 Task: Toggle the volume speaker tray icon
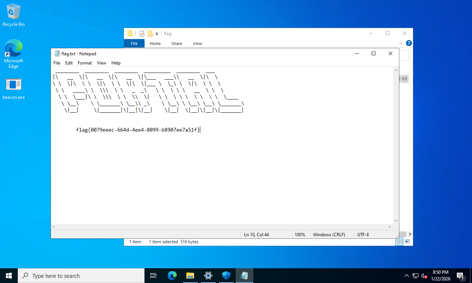pos(424,276)
